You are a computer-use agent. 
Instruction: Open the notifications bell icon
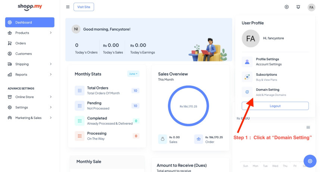pyautogui.click(x=298, y=7)
